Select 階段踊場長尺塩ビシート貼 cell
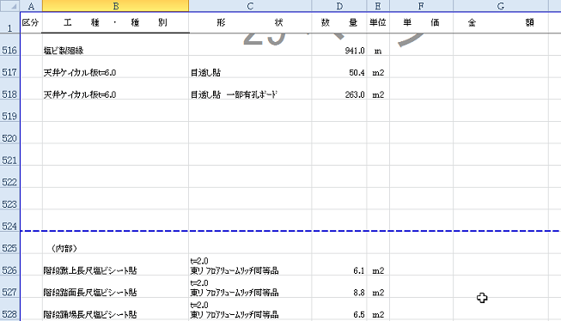 pos(116,309)
